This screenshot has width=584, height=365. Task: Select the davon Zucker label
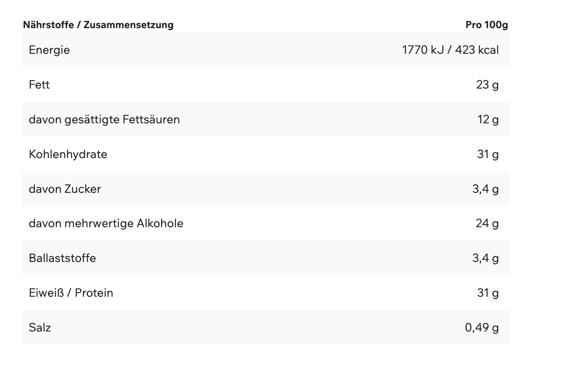[65, 189]
